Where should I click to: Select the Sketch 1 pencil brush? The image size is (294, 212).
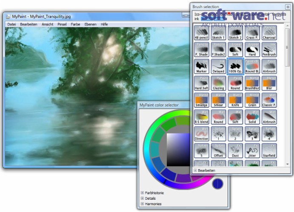coord(218,33)
